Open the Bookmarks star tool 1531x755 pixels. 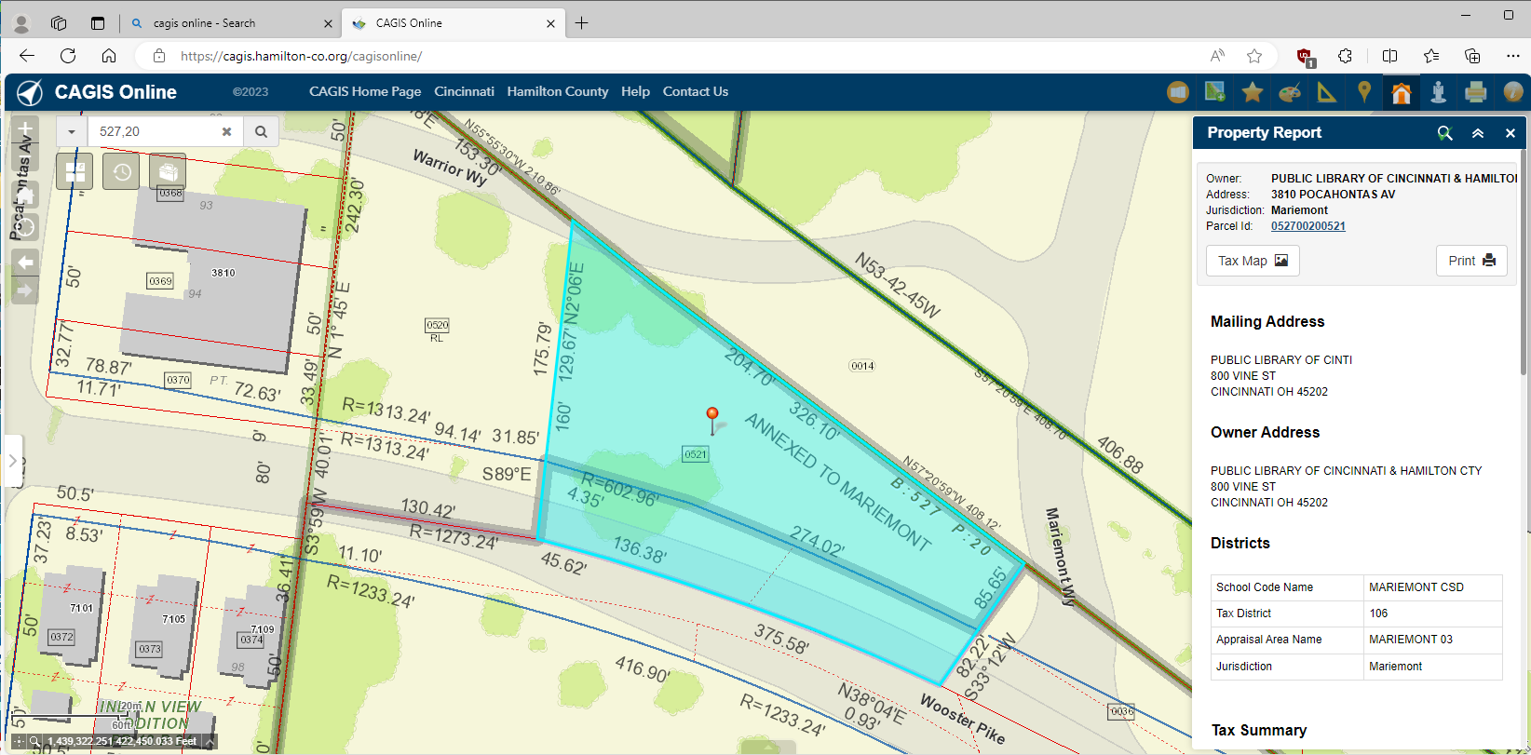click(1253, 92)
